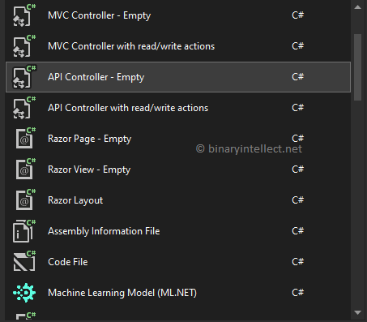Image resolution: width=367 pixels, height=322 pixels.
Task: Select the MVC Controller - Empty item
Action: 178,15
